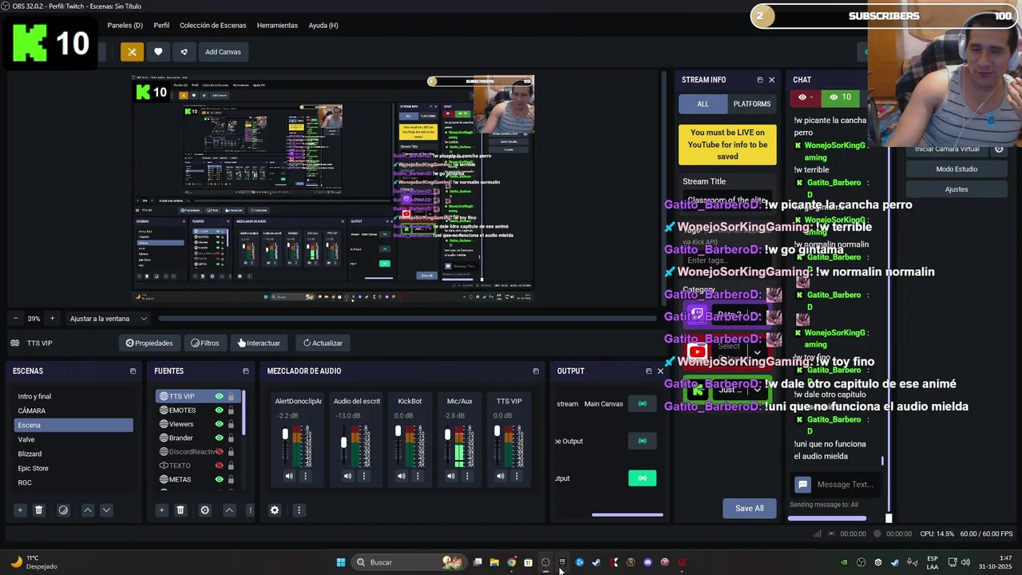This screenshot has height=575, width=1022.
Task: Click the orange X plugin icon in toolbar
Action: pos(133,52)
